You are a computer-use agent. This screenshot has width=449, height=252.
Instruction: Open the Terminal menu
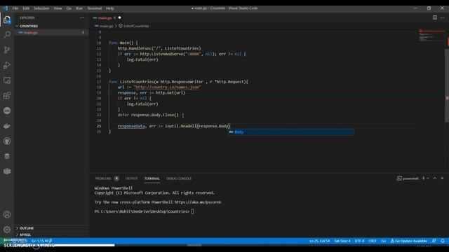click(x=95, y=8)
